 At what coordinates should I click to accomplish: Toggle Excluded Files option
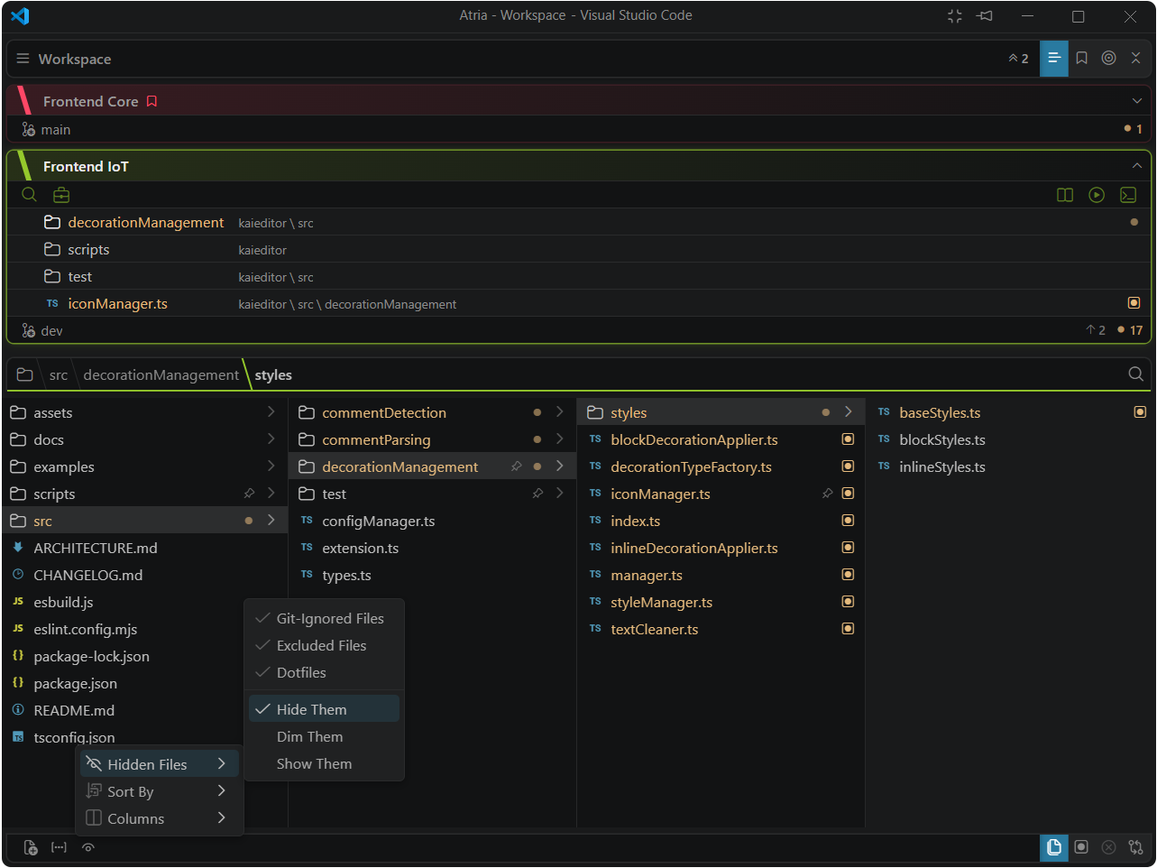click(x=325, y=646)
